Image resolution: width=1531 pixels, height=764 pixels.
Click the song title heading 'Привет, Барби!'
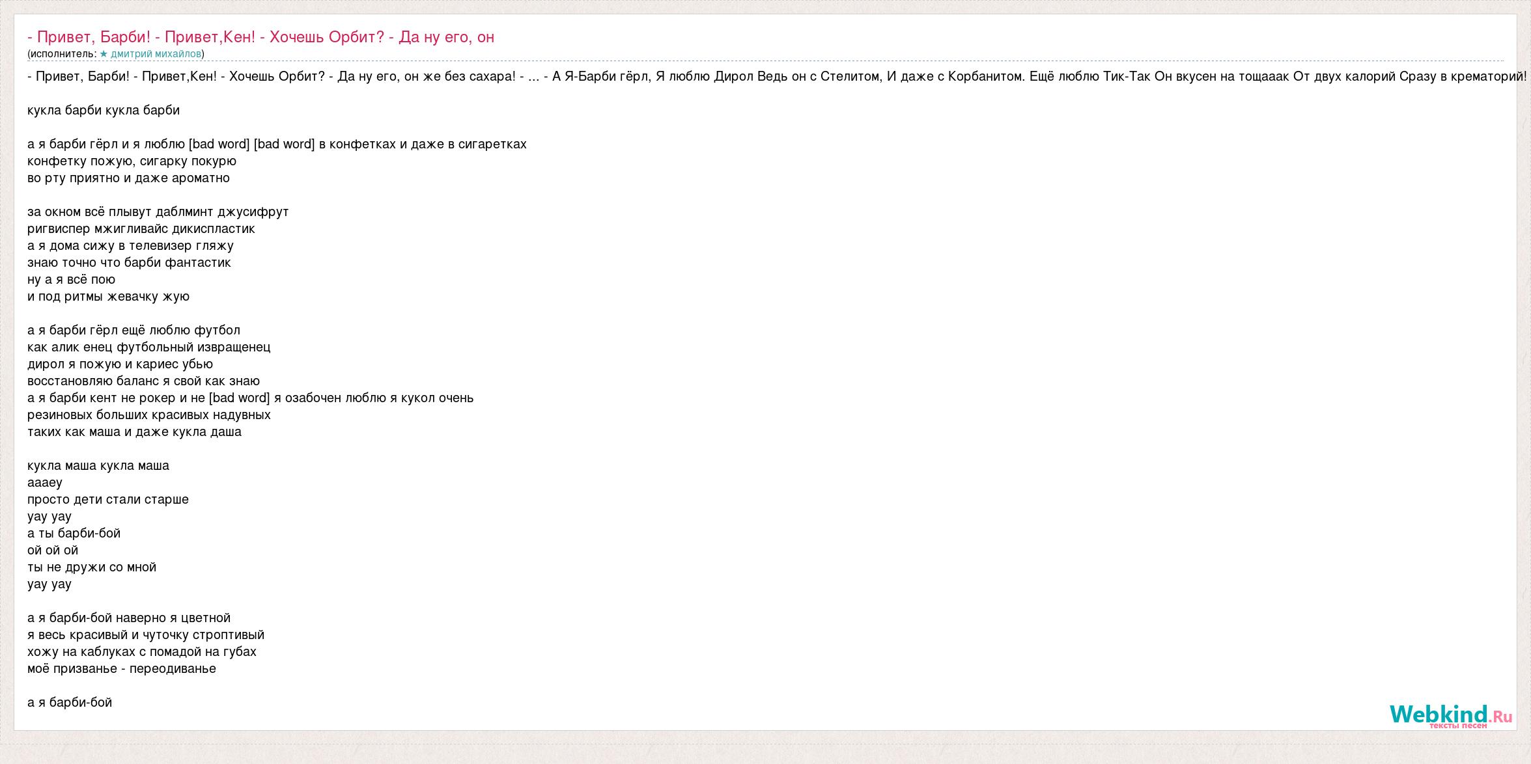[x=260, y=37]
